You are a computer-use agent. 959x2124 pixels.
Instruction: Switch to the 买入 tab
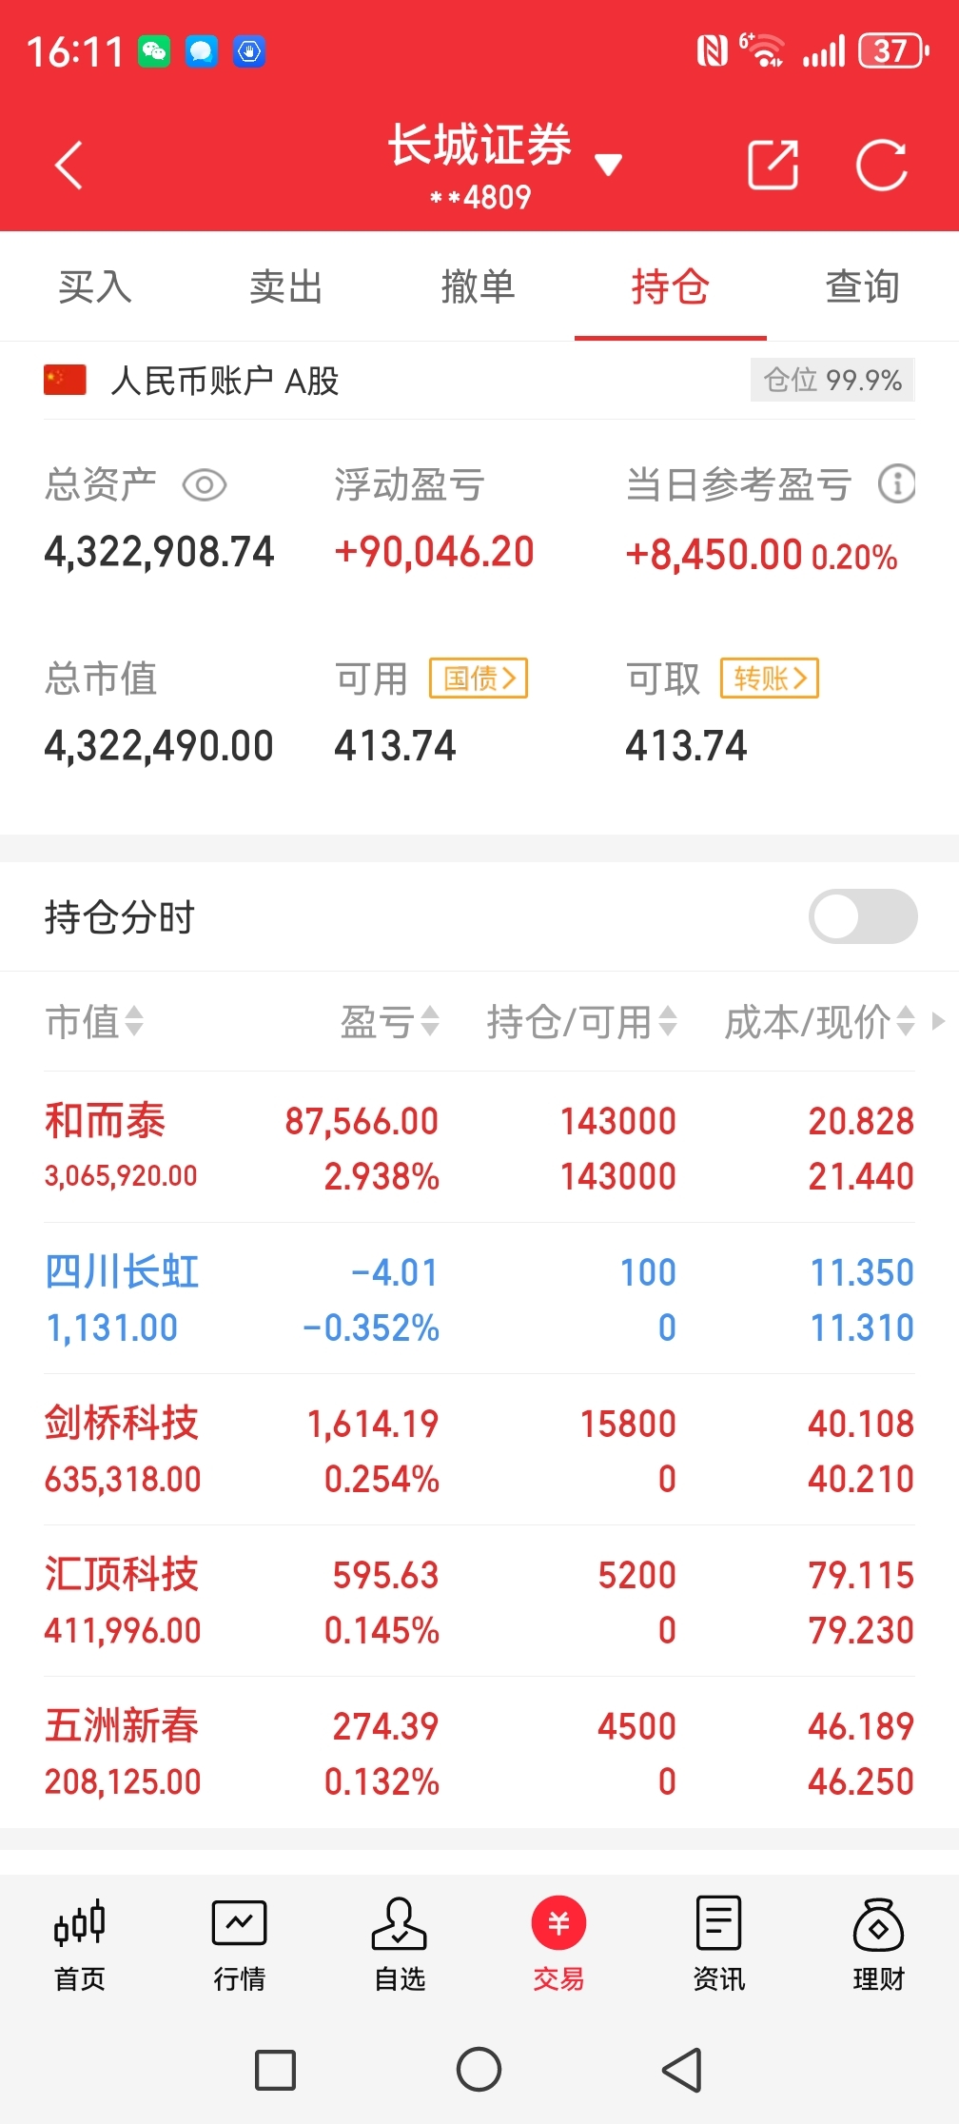tap(95, 286)
